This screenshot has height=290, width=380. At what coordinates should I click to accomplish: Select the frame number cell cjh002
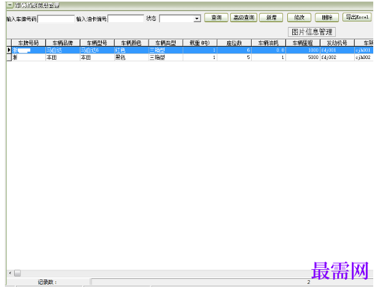pyautogui.click(x=364, y=58)
